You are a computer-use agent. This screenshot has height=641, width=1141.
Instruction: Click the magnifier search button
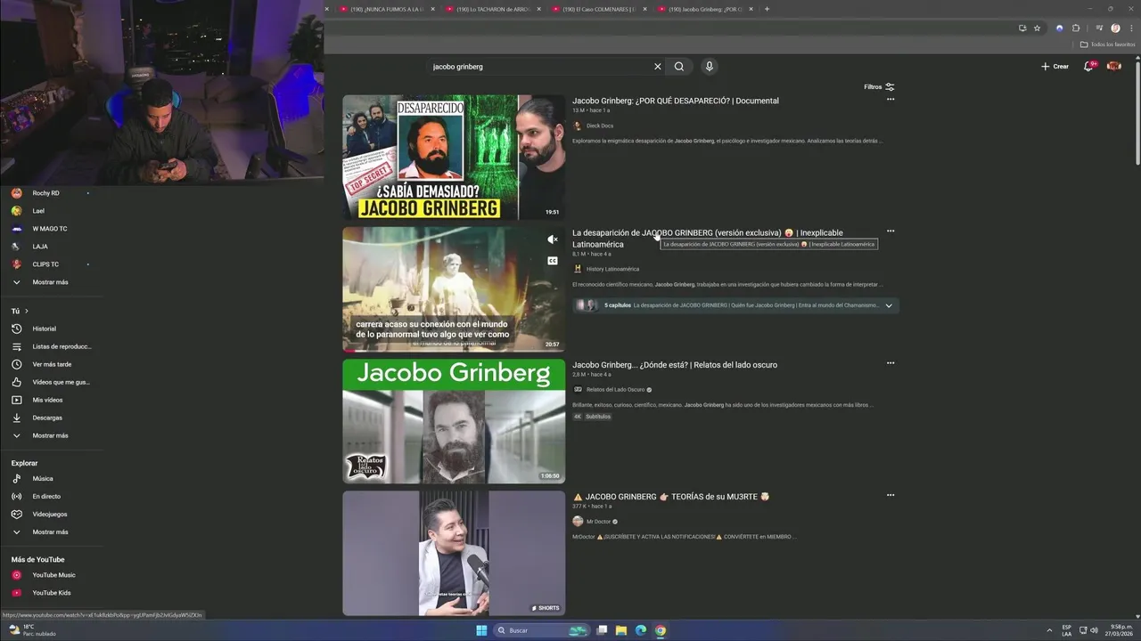point(679,67)
